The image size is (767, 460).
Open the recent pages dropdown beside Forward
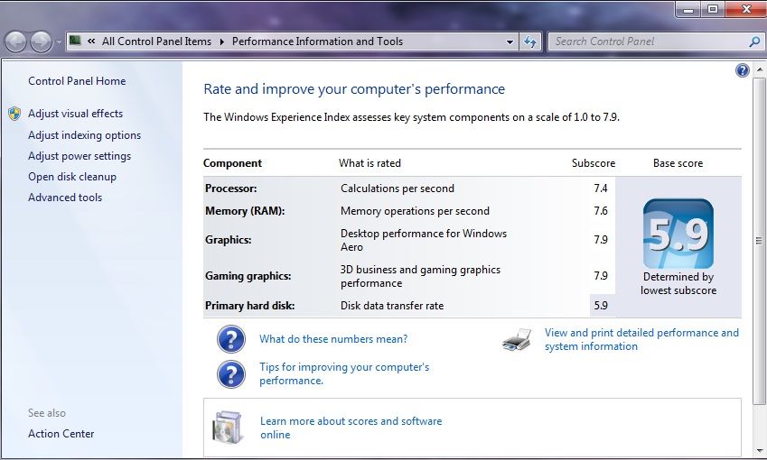(x=59, y=42)
